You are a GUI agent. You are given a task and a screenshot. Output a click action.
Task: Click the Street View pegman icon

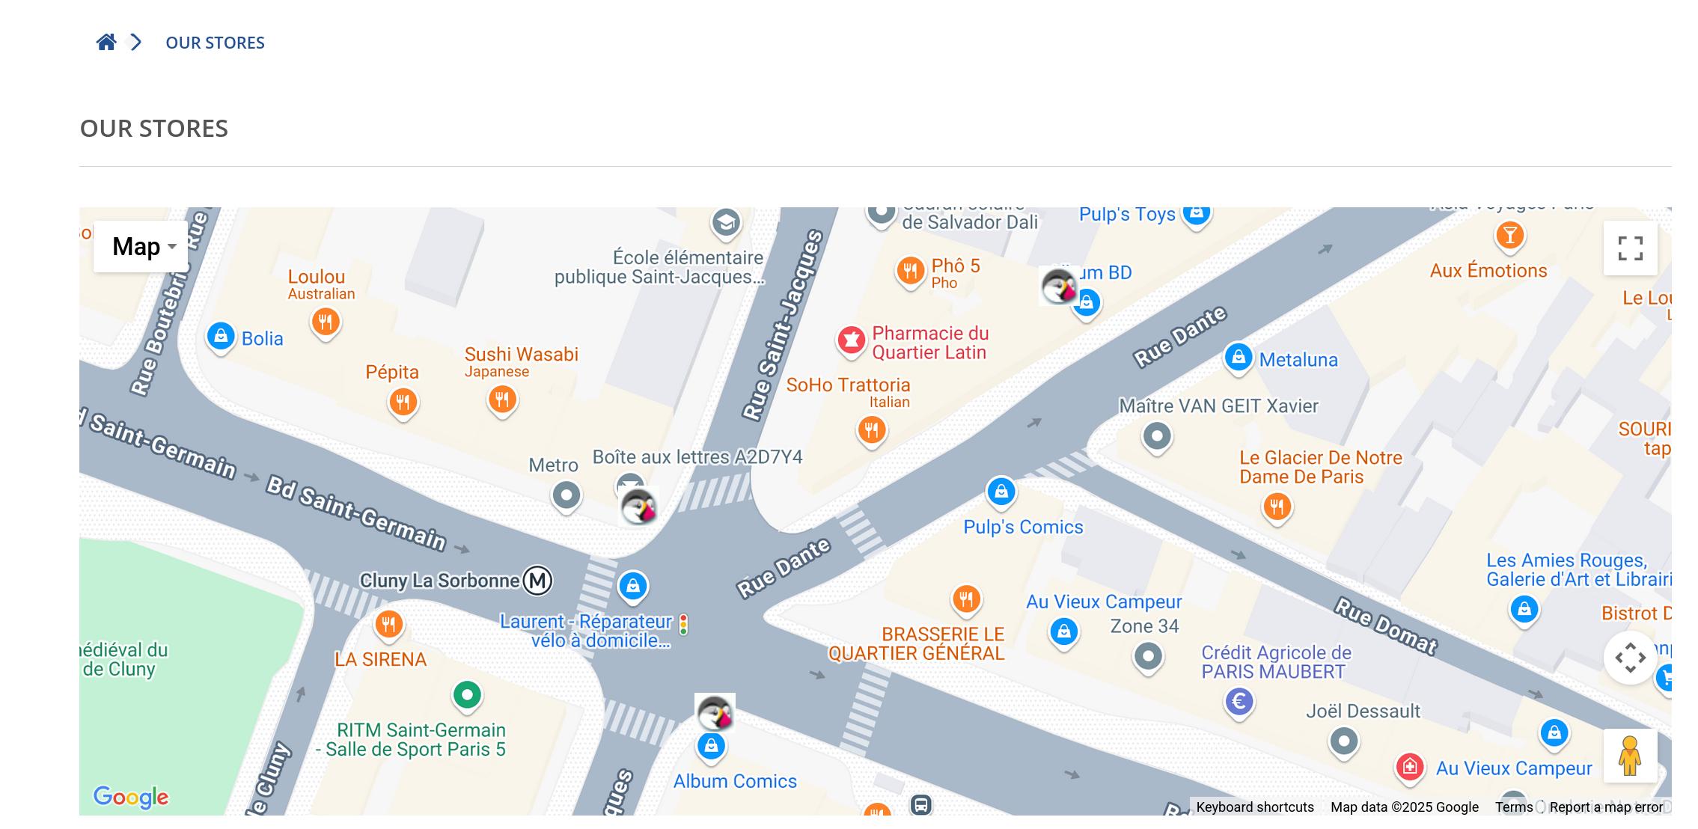[1630, 756]
